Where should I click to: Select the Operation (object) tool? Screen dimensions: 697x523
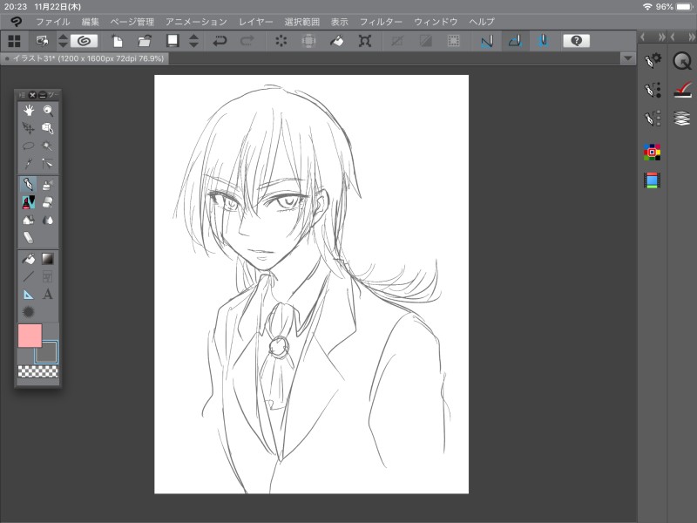(x=48, y=128)
